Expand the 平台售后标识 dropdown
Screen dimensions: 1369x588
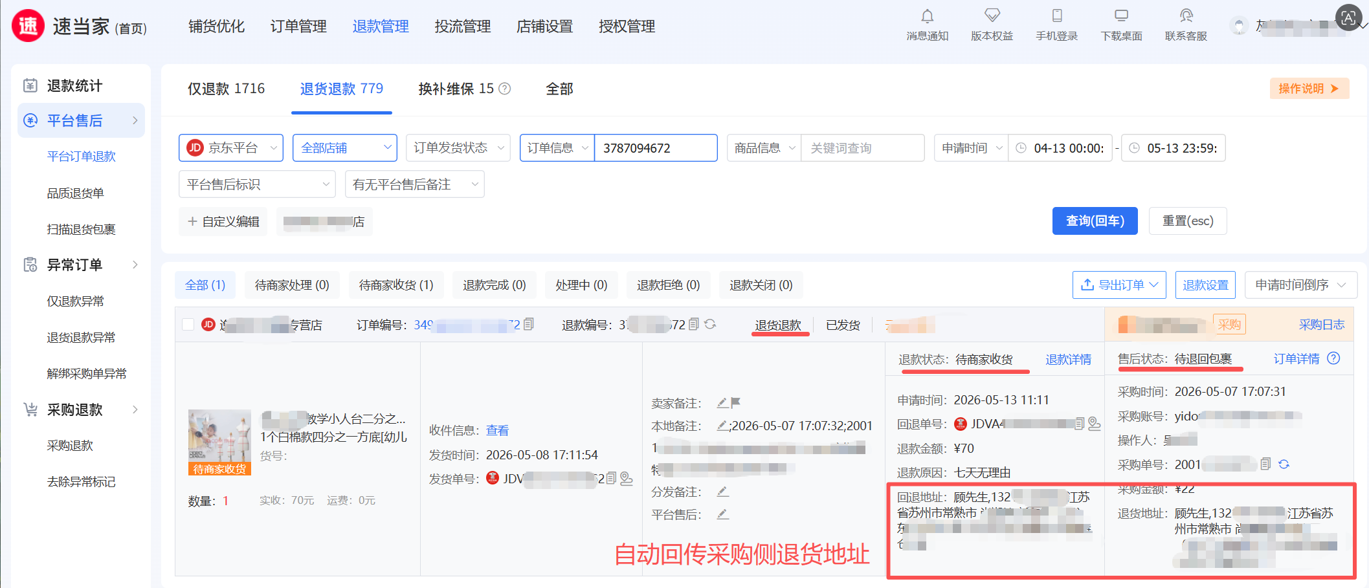pyautogui.click(x=257, y=184)
